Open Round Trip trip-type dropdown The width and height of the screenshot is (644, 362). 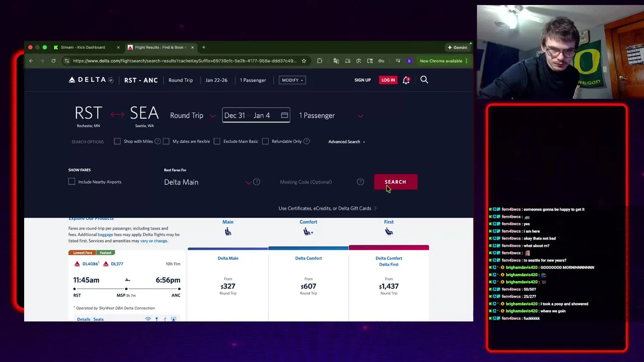[x=193, y=116]
